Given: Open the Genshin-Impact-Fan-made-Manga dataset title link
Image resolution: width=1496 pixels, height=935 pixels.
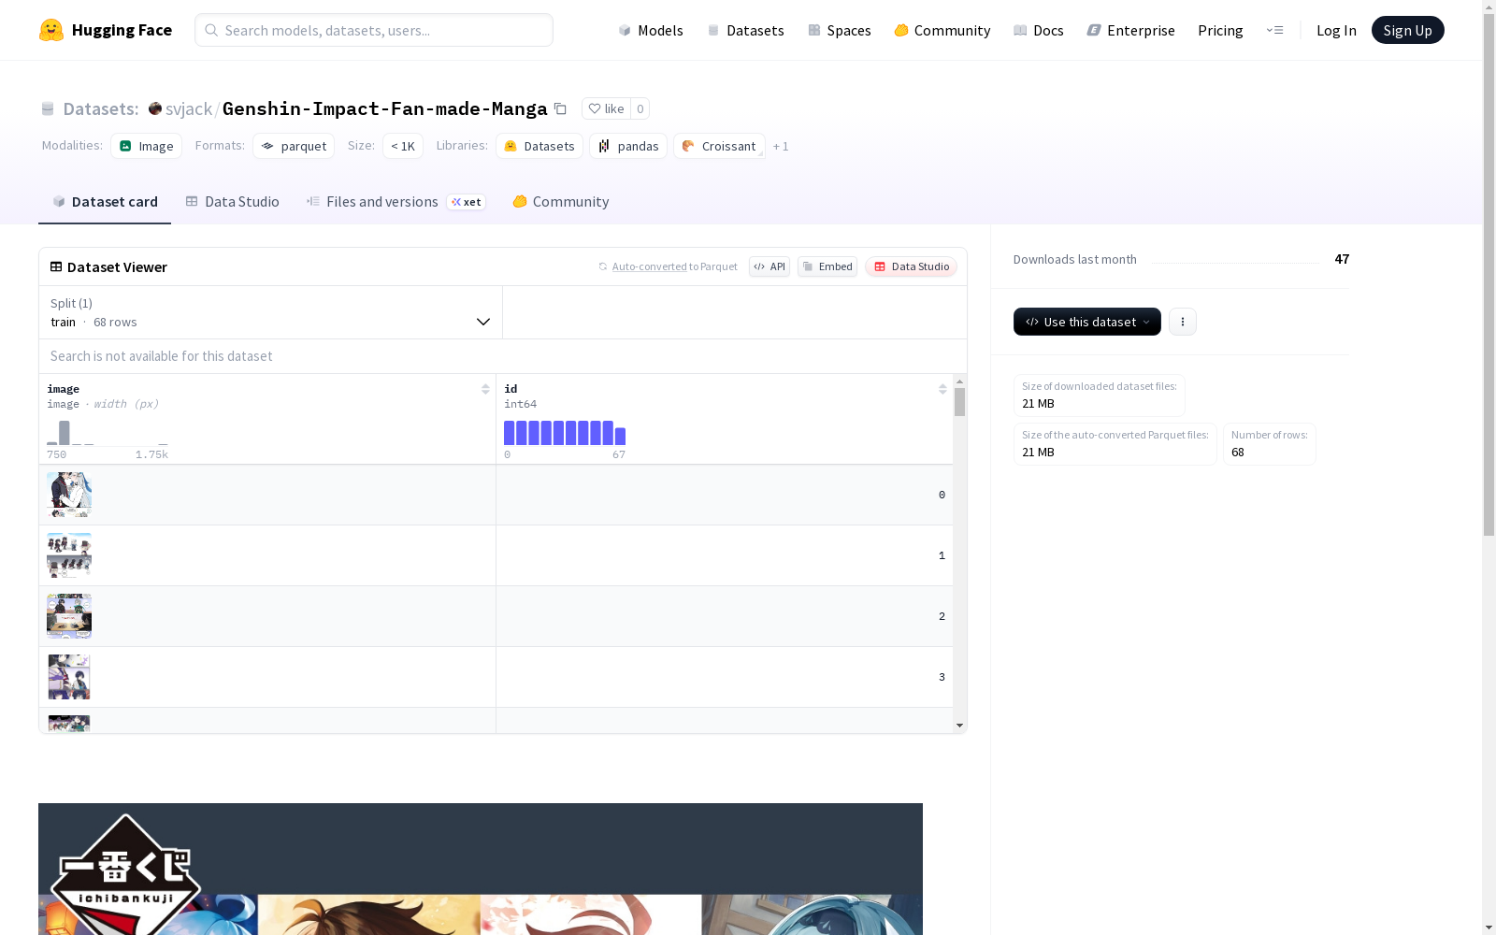Looking at the screenshot, I should [x=385, y=108].
